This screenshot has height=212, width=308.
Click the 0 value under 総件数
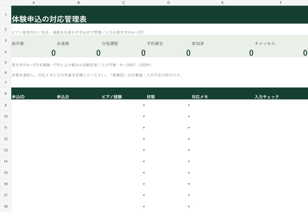pos(54,53)
